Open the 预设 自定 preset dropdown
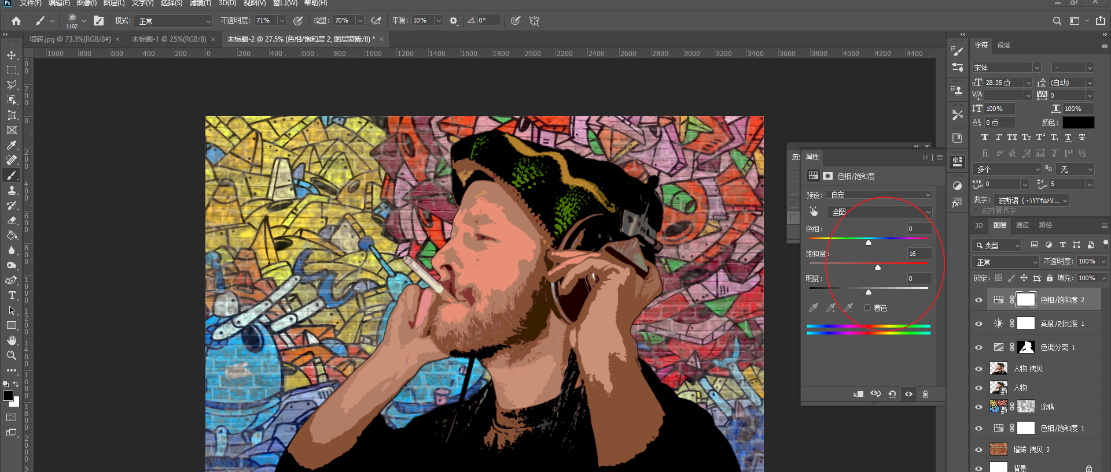This screenshot has height=472, width=1111. [878, 195]
